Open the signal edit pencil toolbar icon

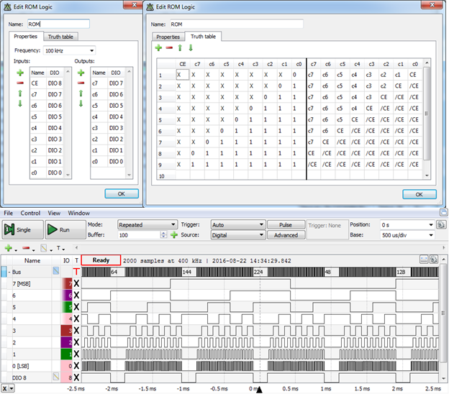(43, 248)
